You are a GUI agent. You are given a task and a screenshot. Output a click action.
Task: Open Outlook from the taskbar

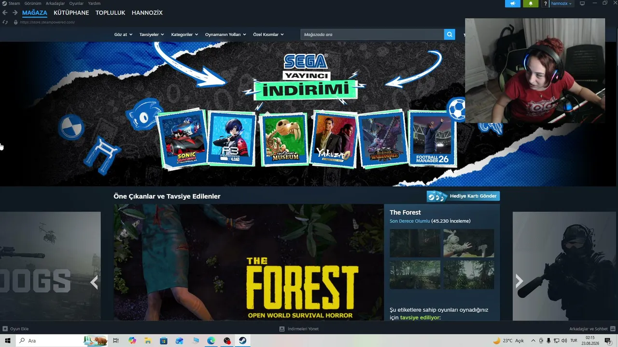180,341
